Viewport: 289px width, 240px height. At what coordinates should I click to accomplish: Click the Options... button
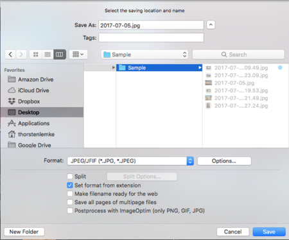point(224,161)
